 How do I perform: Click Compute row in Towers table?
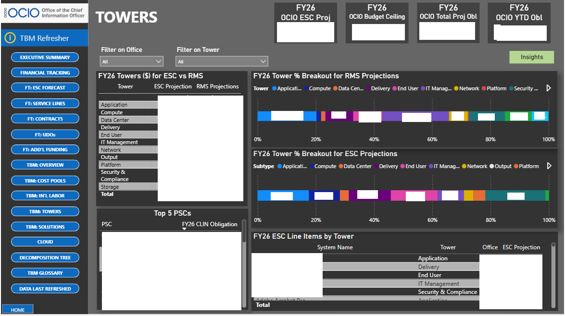(x=128, y=112)
